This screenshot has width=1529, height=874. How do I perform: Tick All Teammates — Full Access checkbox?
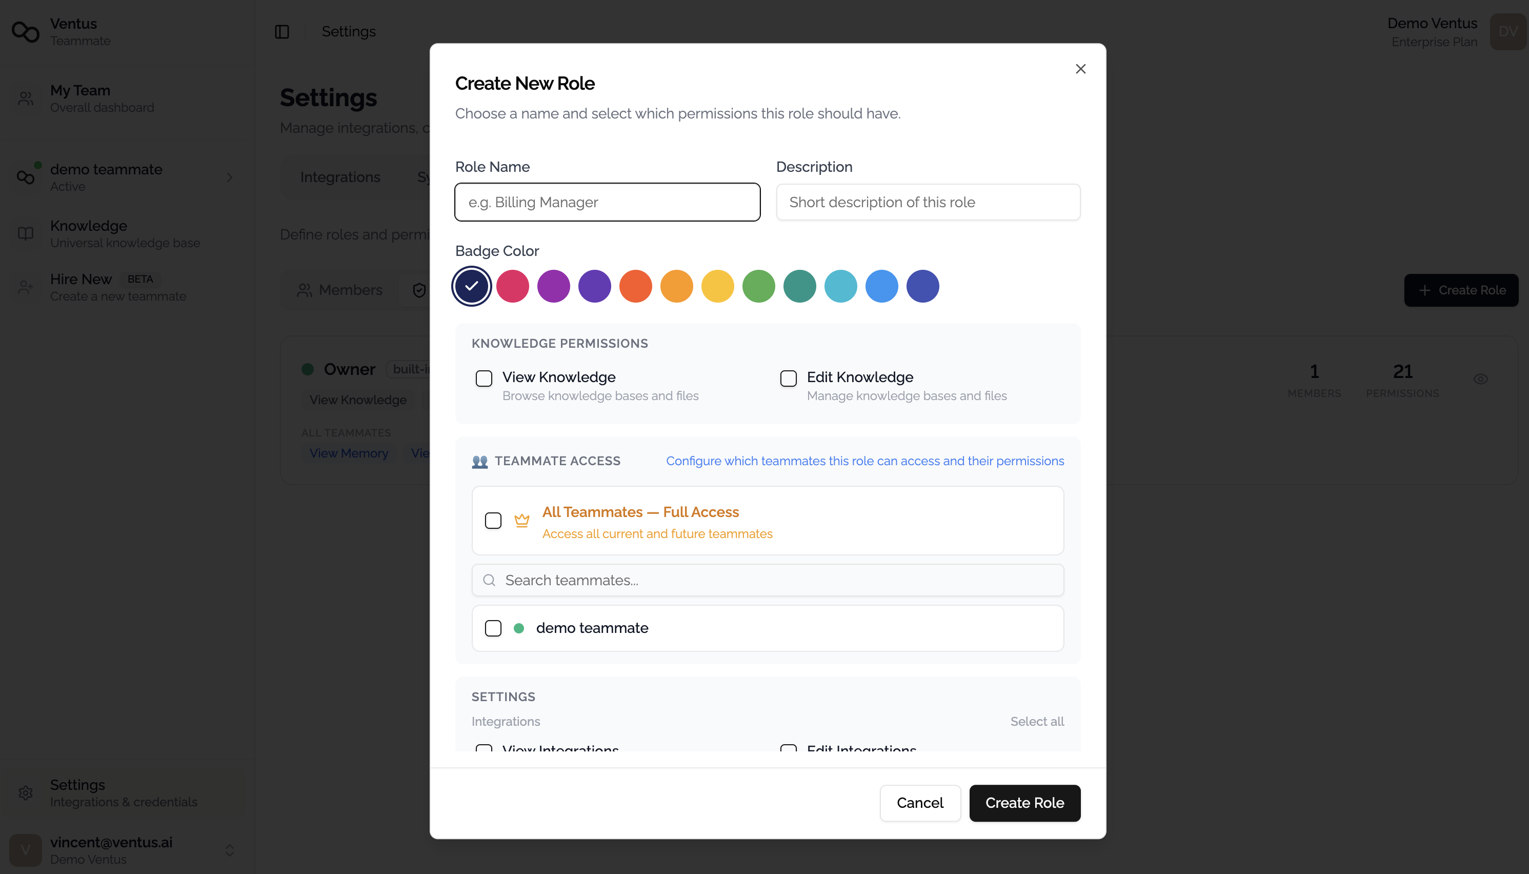[493, 521]
